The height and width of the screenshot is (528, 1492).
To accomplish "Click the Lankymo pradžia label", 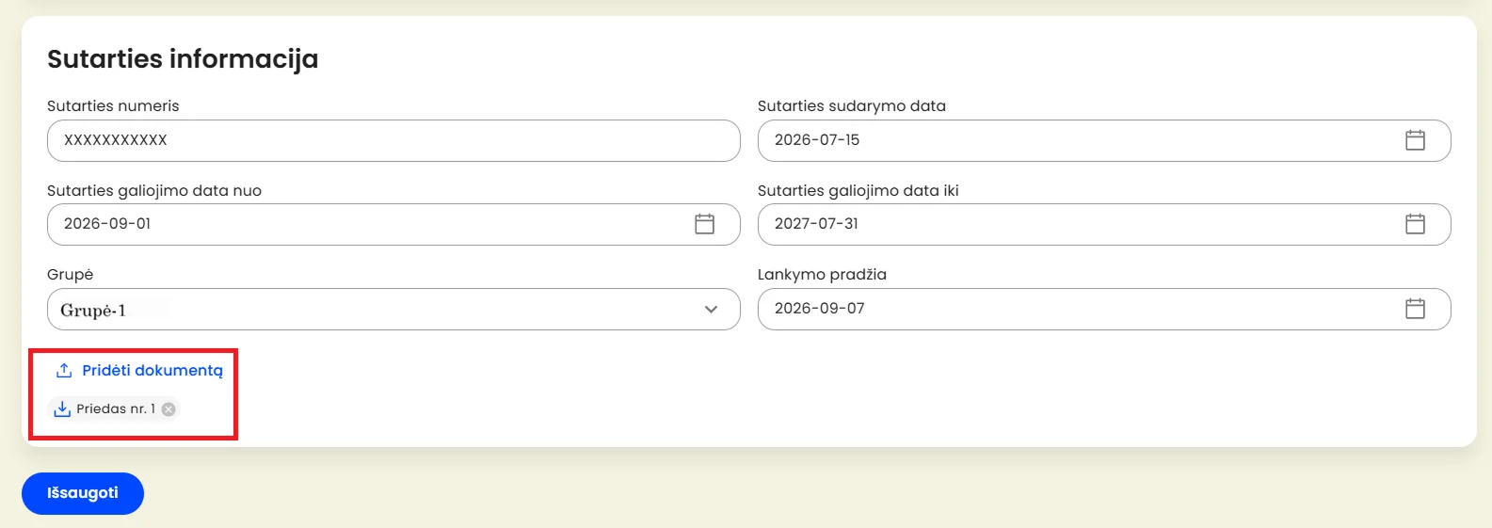I will (x=822, y=275).
